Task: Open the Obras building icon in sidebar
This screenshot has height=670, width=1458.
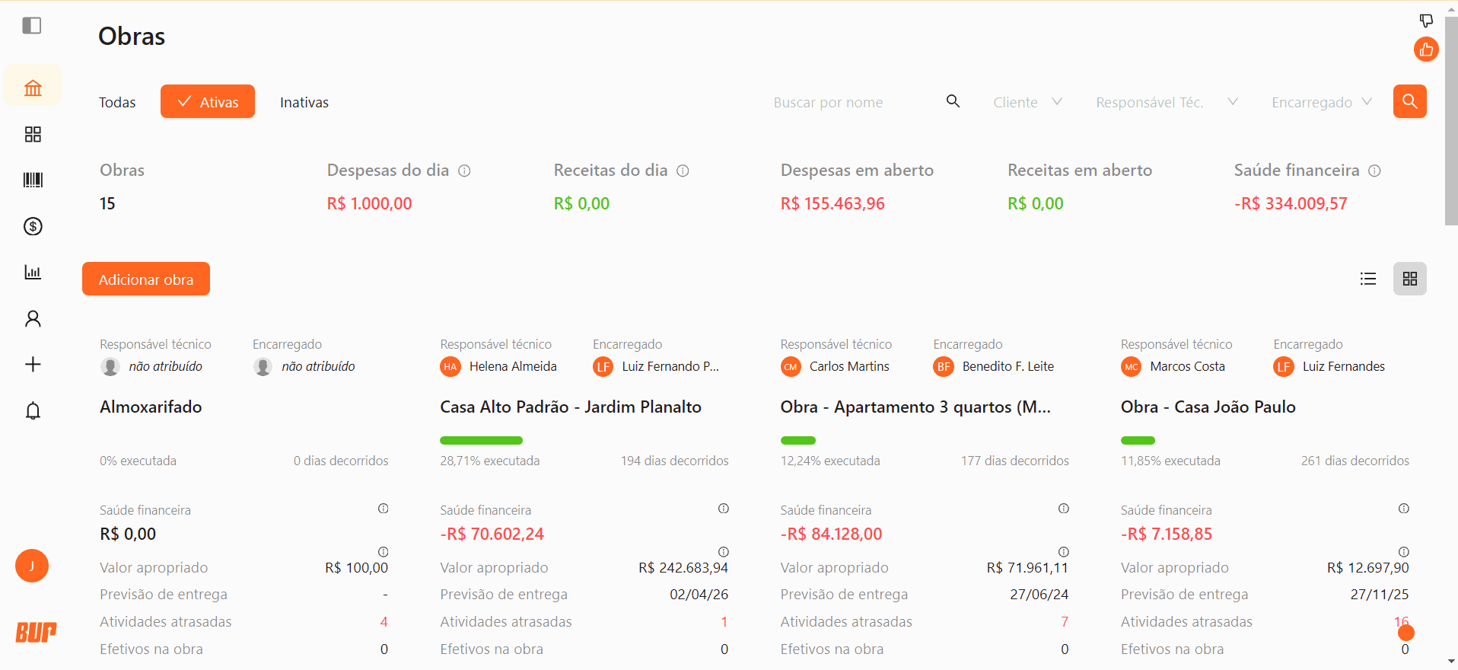Action: (33, 88)
